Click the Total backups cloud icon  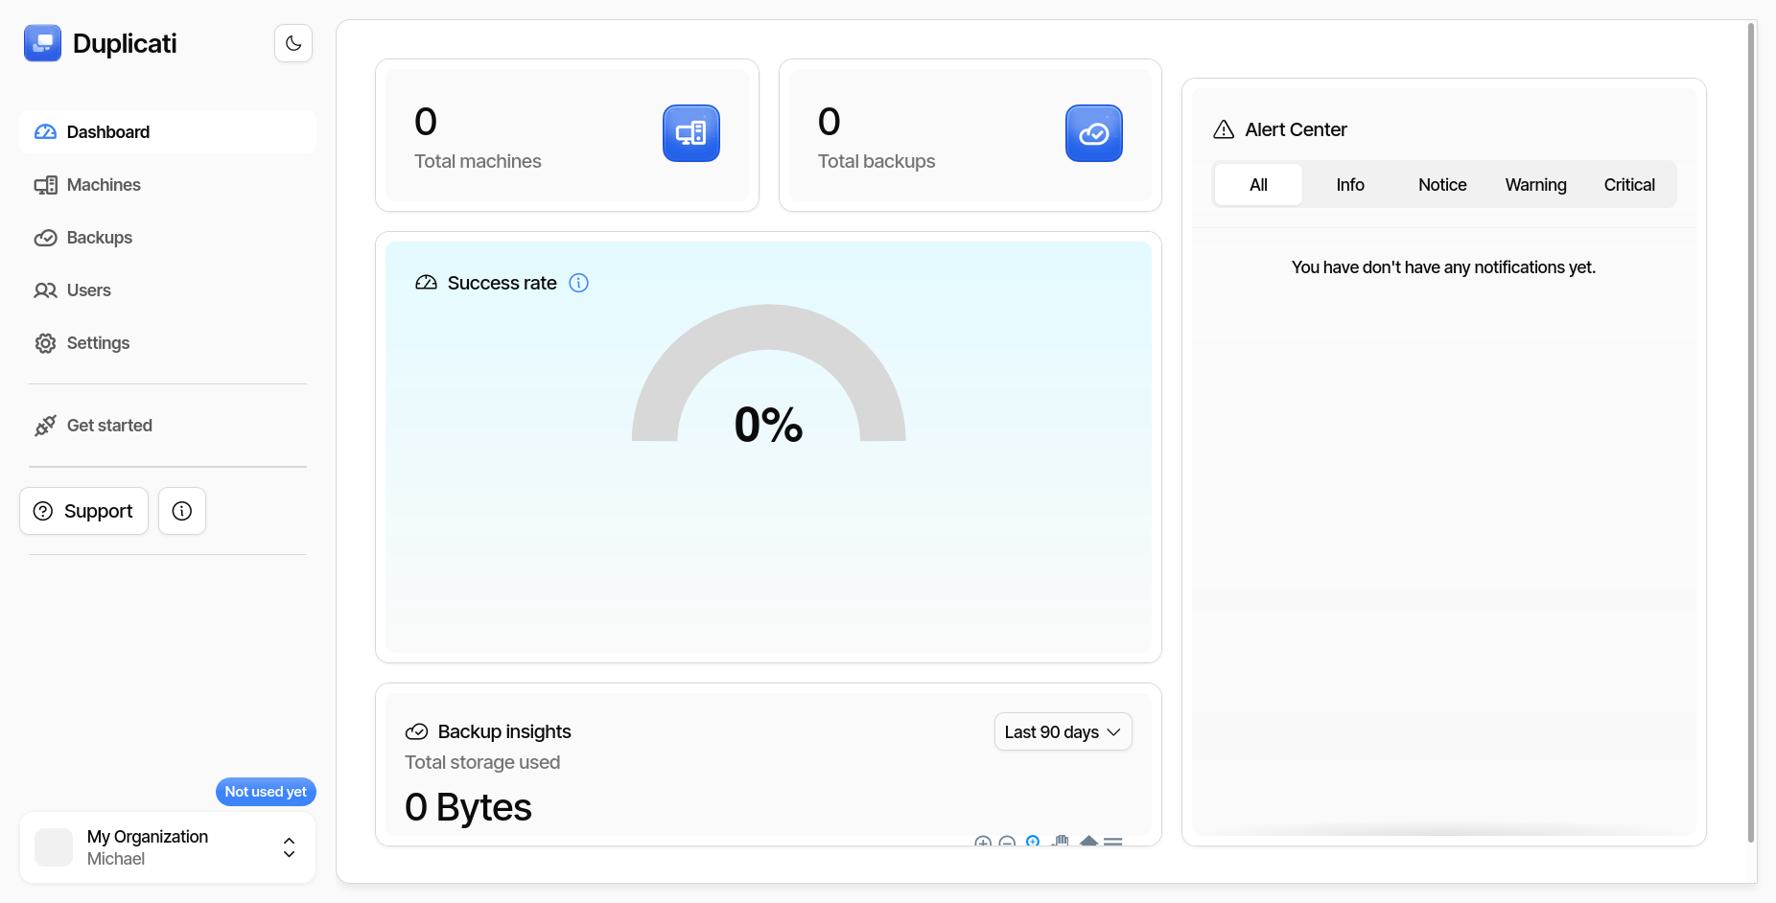(x=1093, y=133)
